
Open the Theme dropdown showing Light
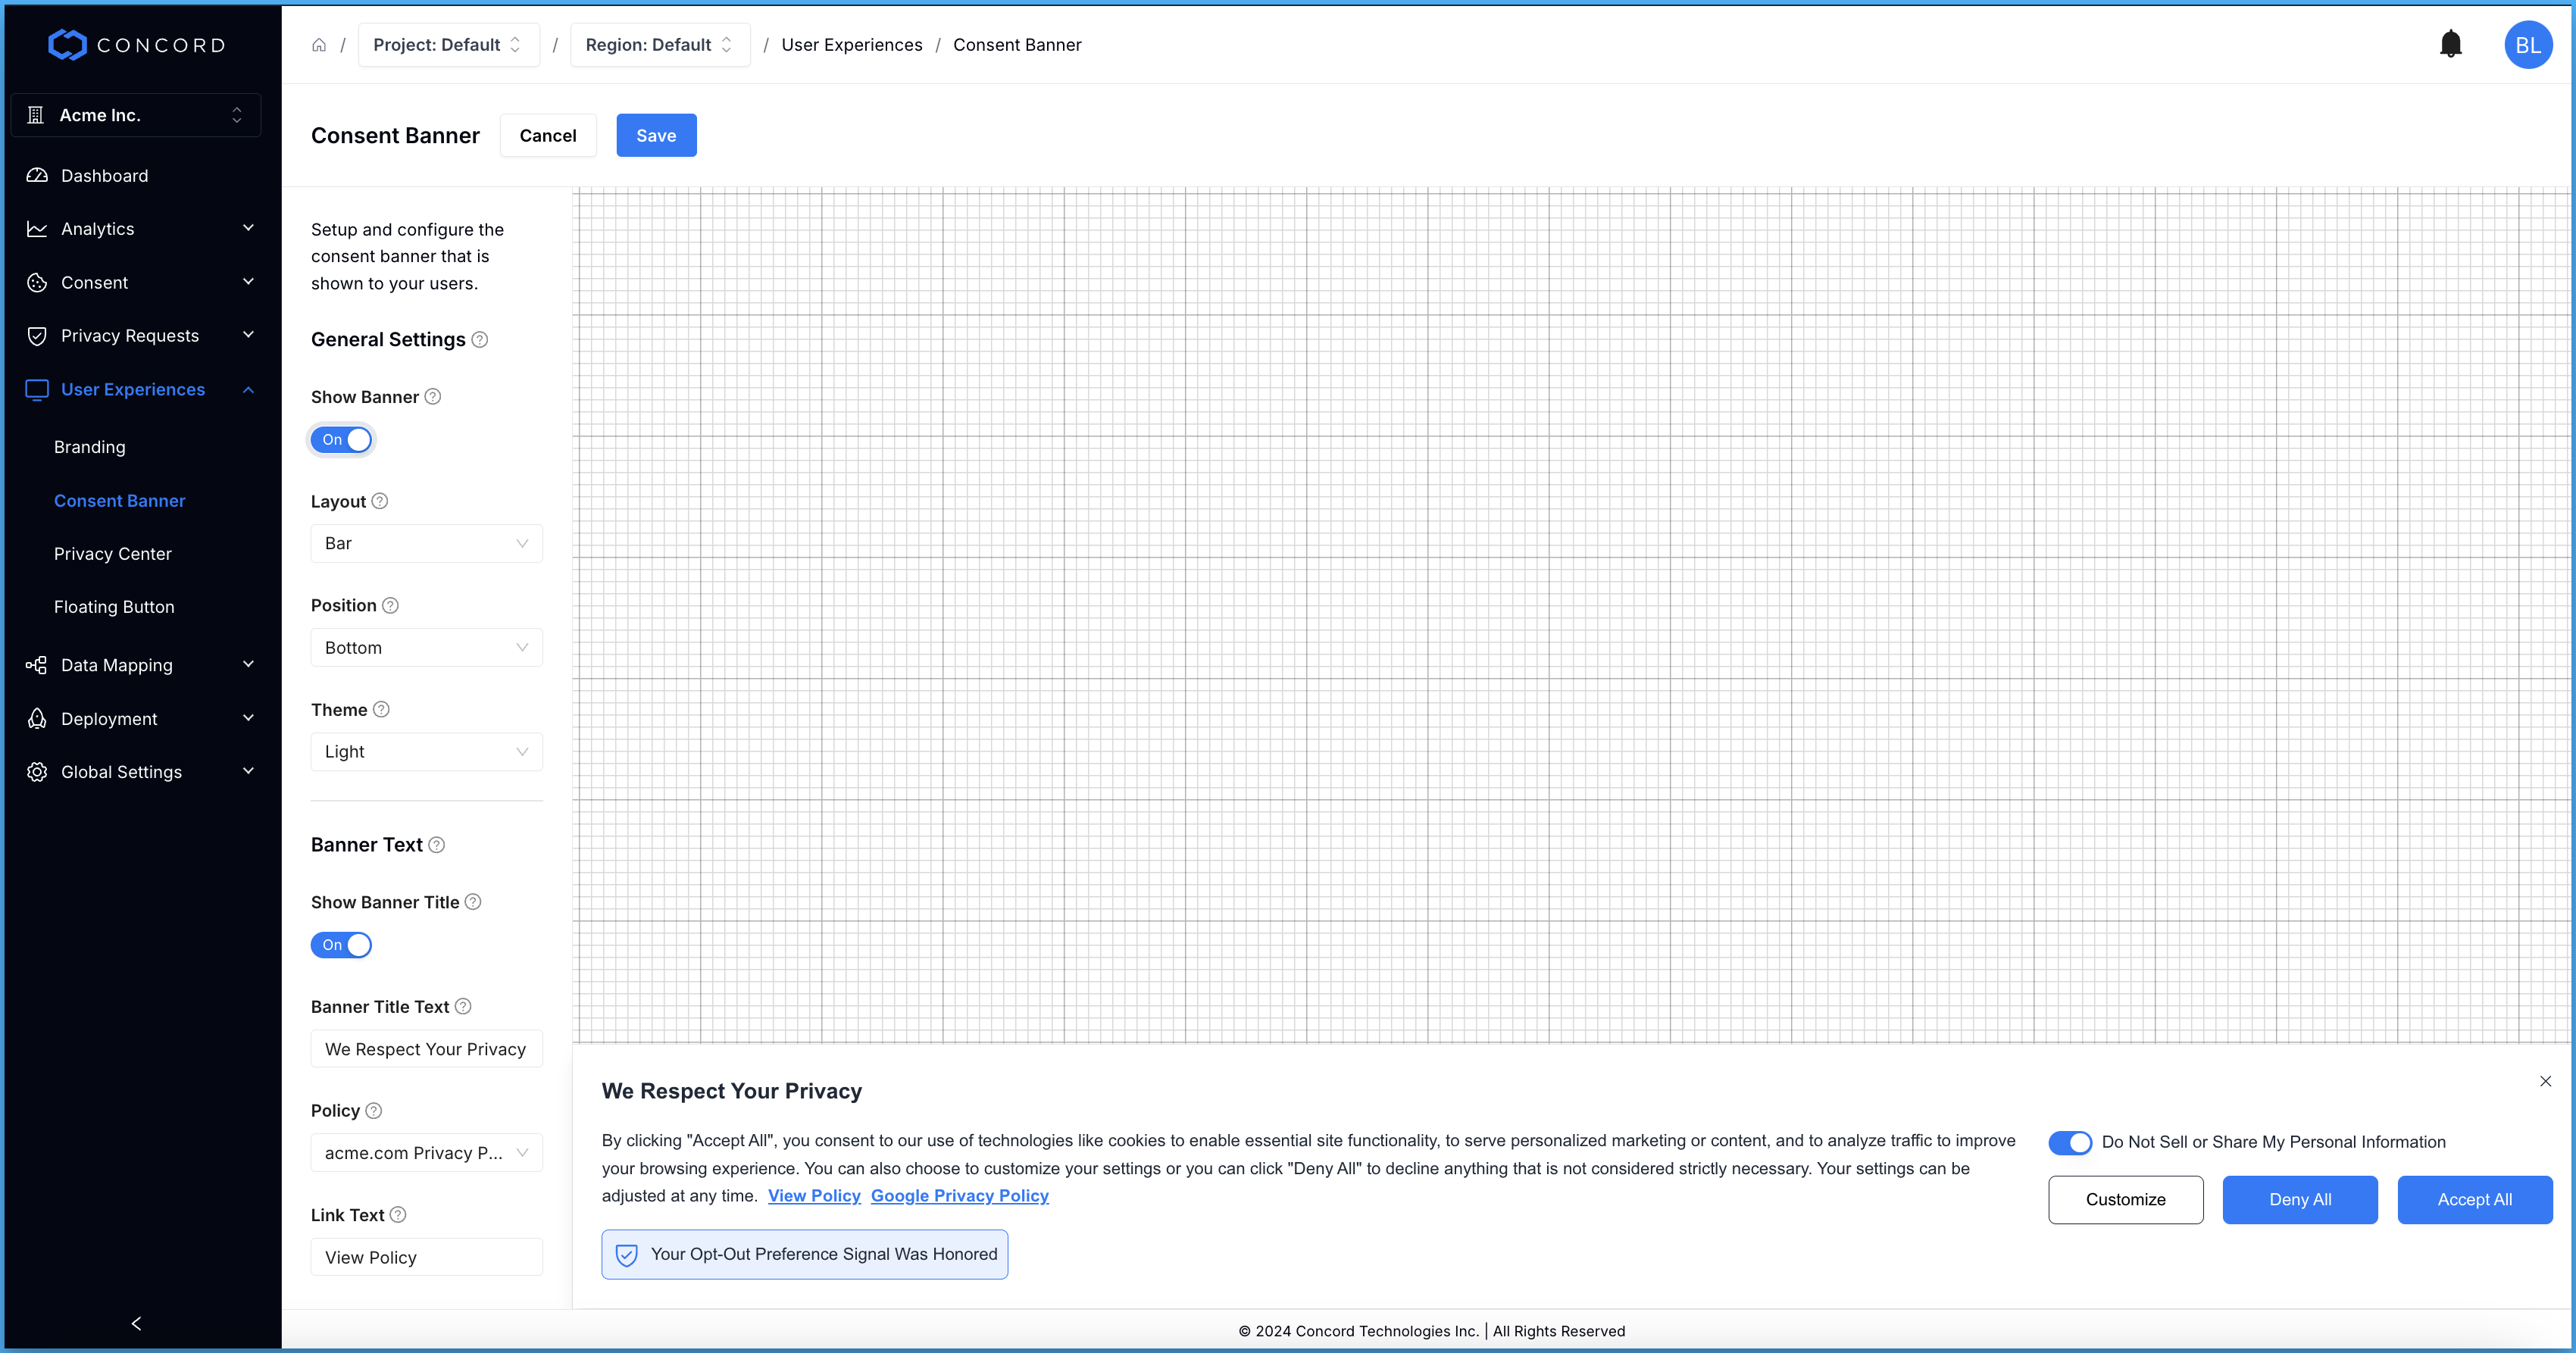coord(427,751)
